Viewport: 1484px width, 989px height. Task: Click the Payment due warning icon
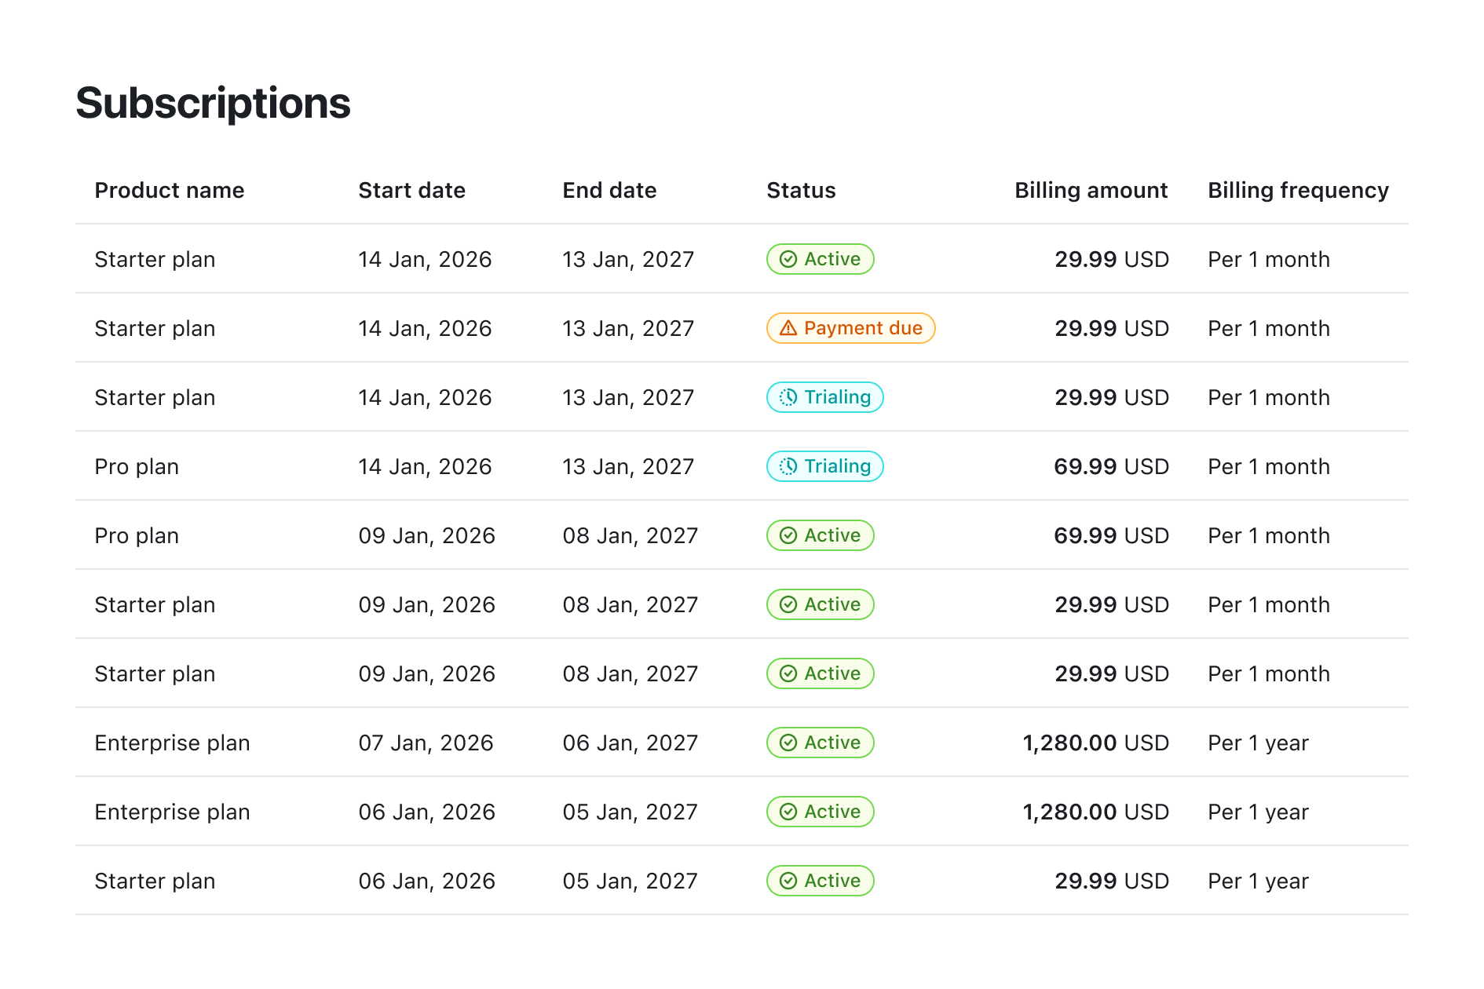(x=788, y=328)
